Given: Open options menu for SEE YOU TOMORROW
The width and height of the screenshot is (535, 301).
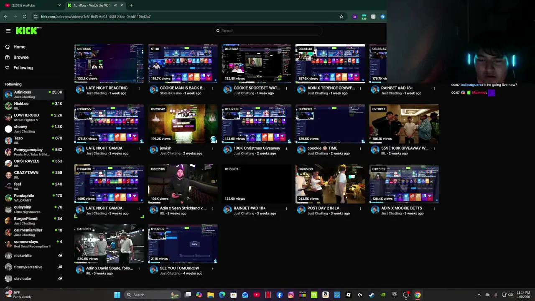Looking at the screenshot, I should [x=213, y=268].
